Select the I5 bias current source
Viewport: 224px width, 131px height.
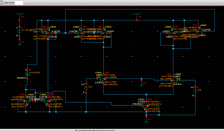27,74
